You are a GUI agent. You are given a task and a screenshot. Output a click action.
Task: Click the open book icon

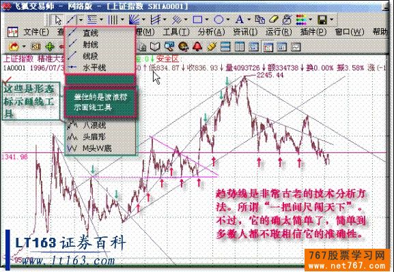(155, 46)
